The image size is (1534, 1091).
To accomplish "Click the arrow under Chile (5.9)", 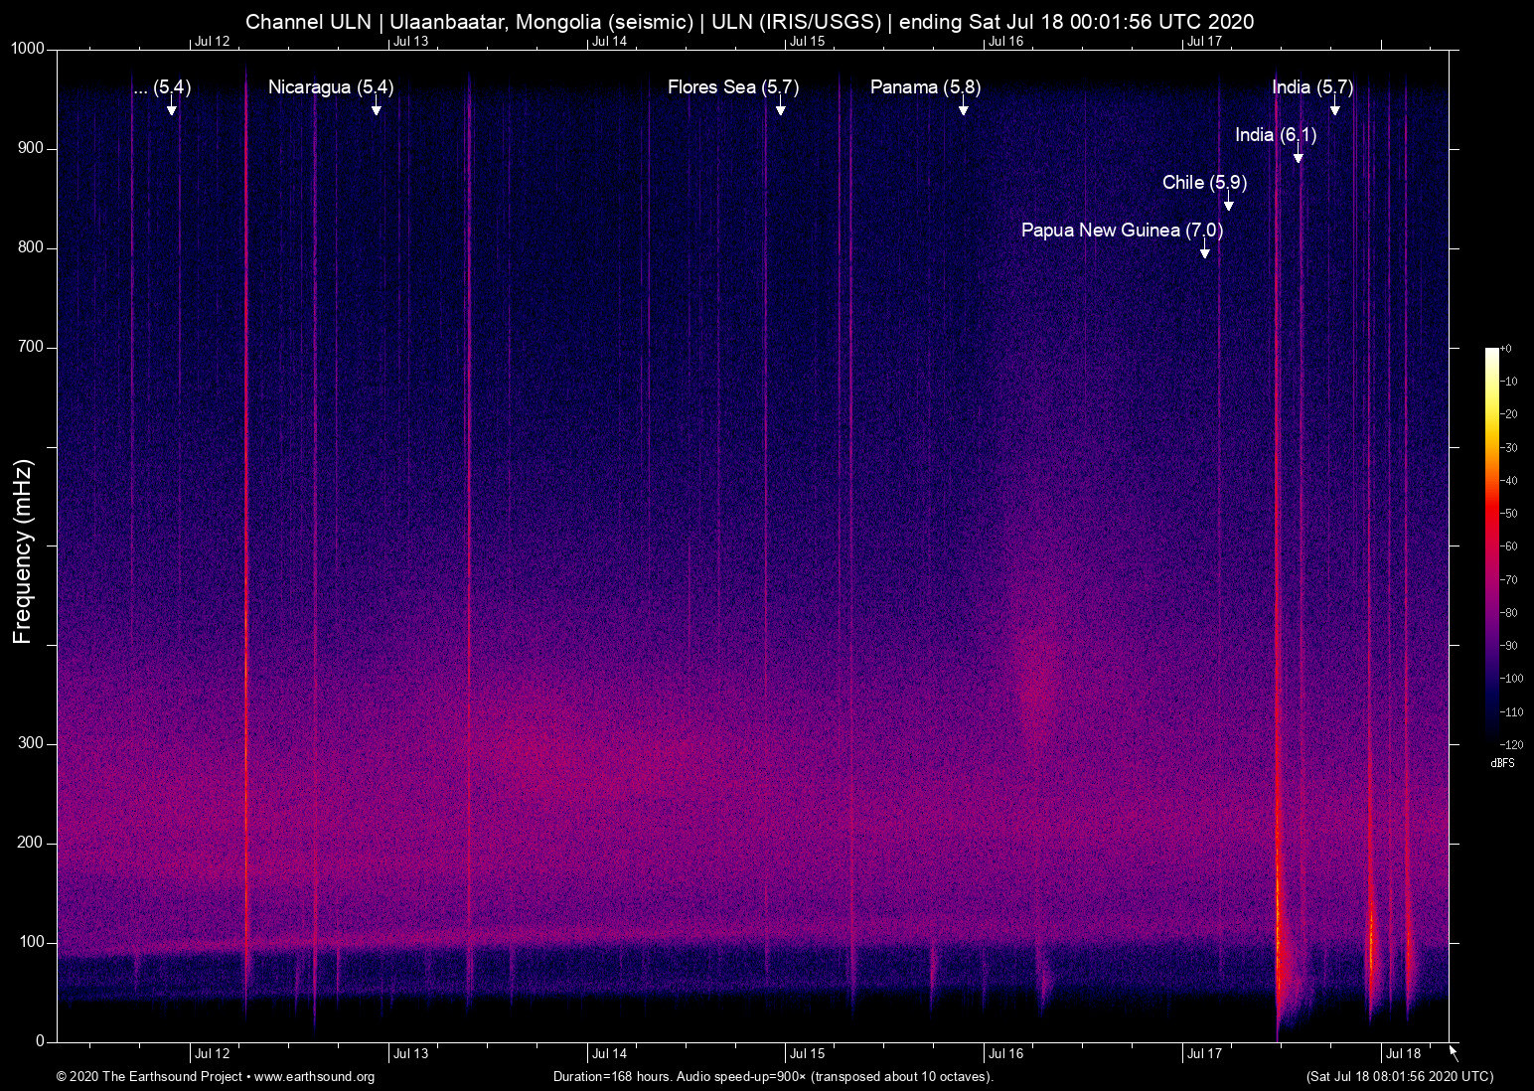I will pyautogui.click(x=1228, y=203).
